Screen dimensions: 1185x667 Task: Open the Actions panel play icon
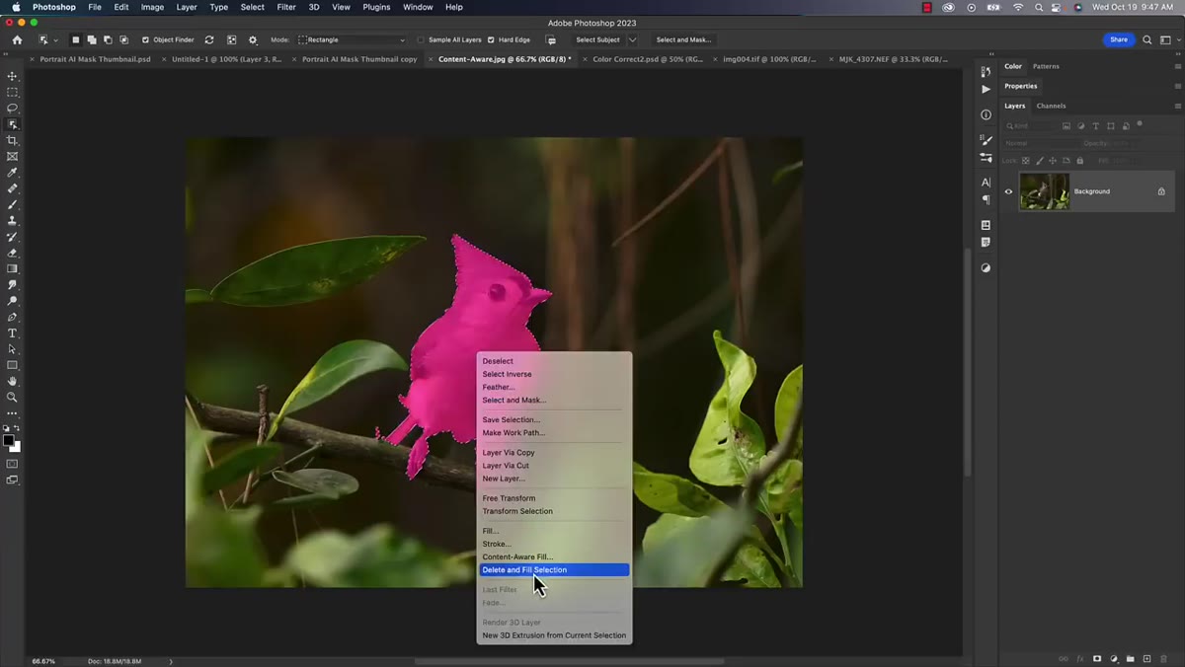click(x=986, y=89)
